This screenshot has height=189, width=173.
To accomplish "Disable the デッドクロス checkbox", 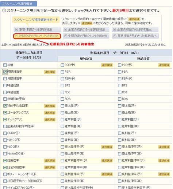I will pos(5,120).
